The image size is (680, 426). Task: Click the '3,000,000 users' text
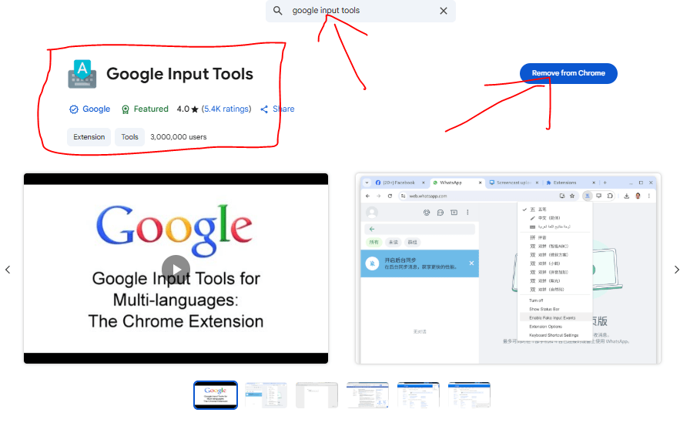[x=178, y=137]
